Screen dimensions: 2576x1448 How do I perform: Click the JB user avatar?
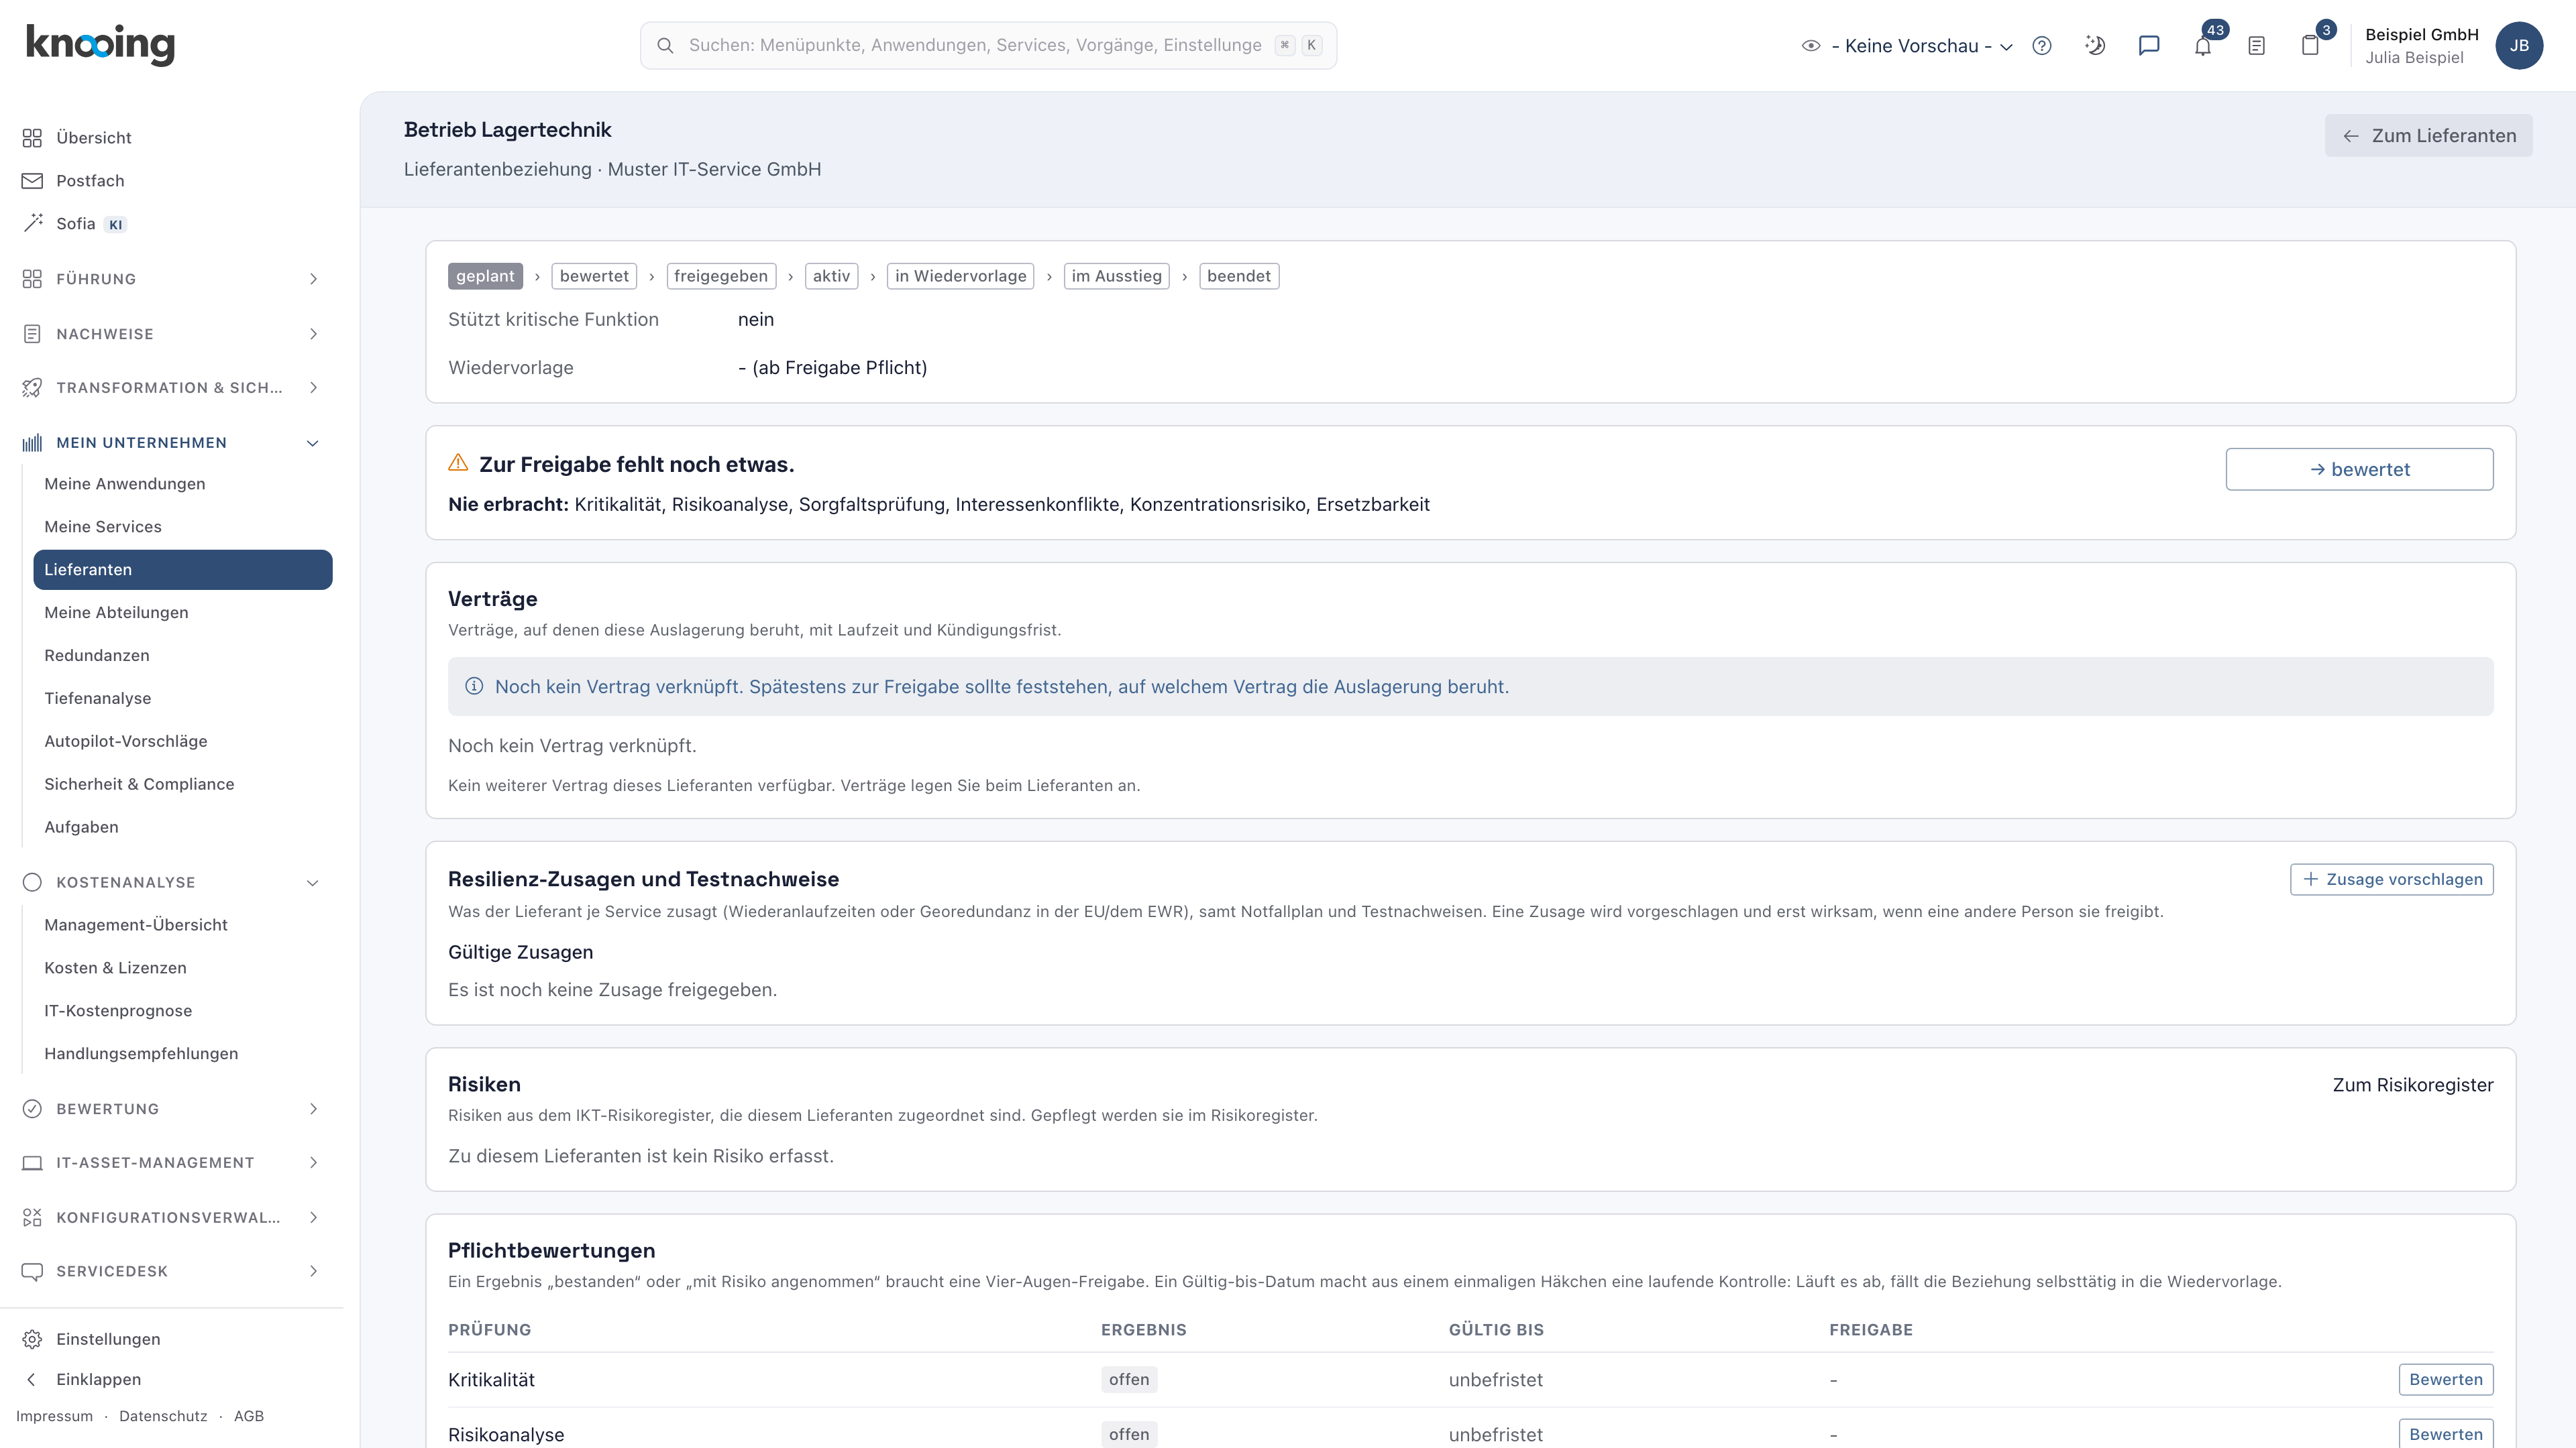point(2519,46)
